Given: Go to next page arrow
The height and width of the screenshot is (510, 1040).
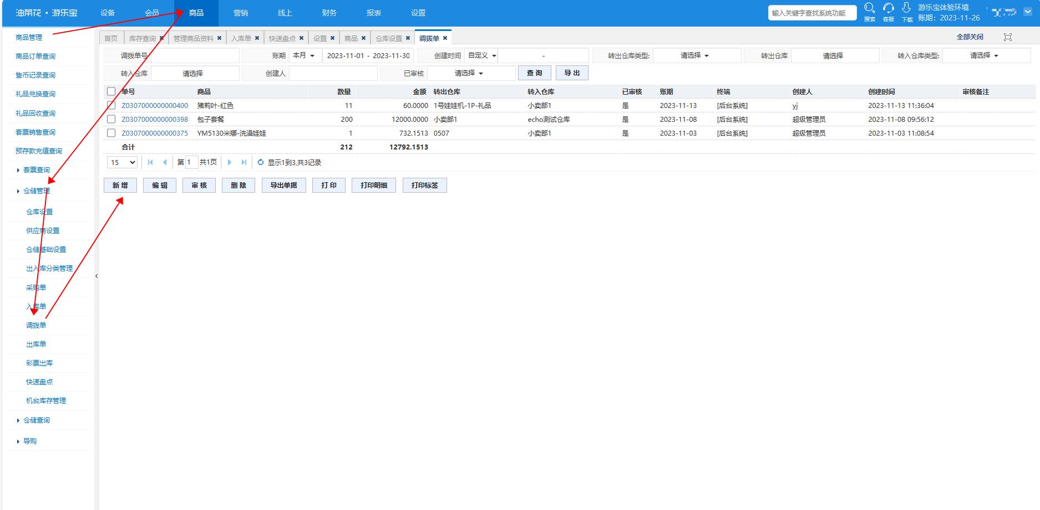Looking at the screenshot, I should coord(230,162).
